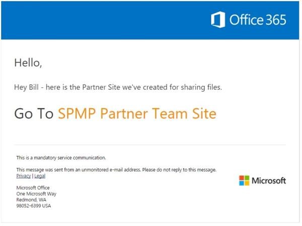302x226 pixels.
Task: Click the Microsoft four-color squares logo
Action: pyautogui.click(x=244, y=181)
